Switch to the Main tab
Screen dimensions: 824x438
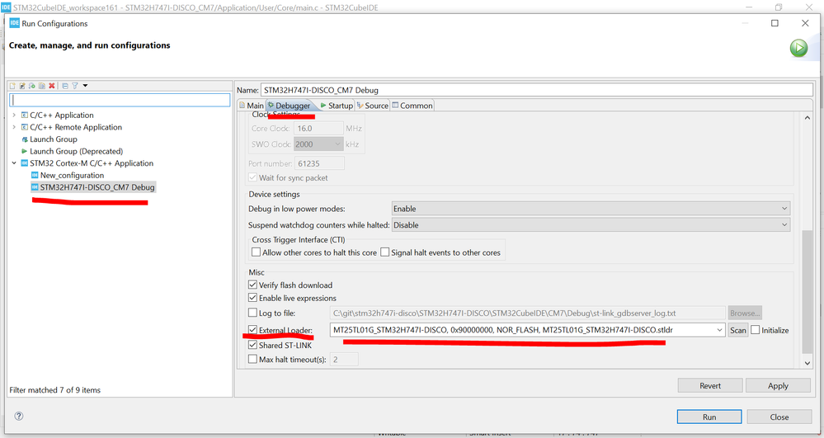(252, 105)
